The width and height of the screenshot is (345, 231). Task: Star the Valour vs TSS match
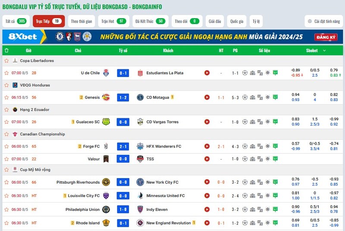point(6,159)
